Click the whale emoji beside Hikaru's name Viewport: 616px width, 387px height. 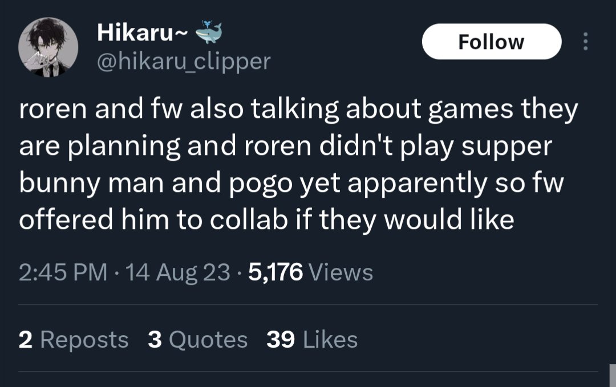(208, 34)
